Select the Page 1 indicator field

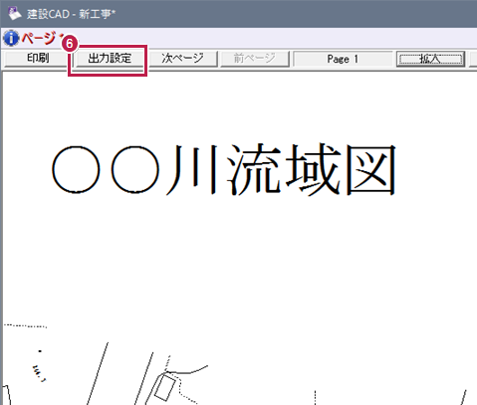(343, 59)
